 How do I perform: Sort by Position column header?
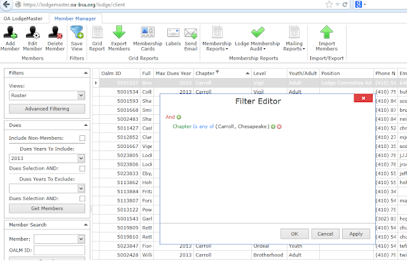[346, 74]
